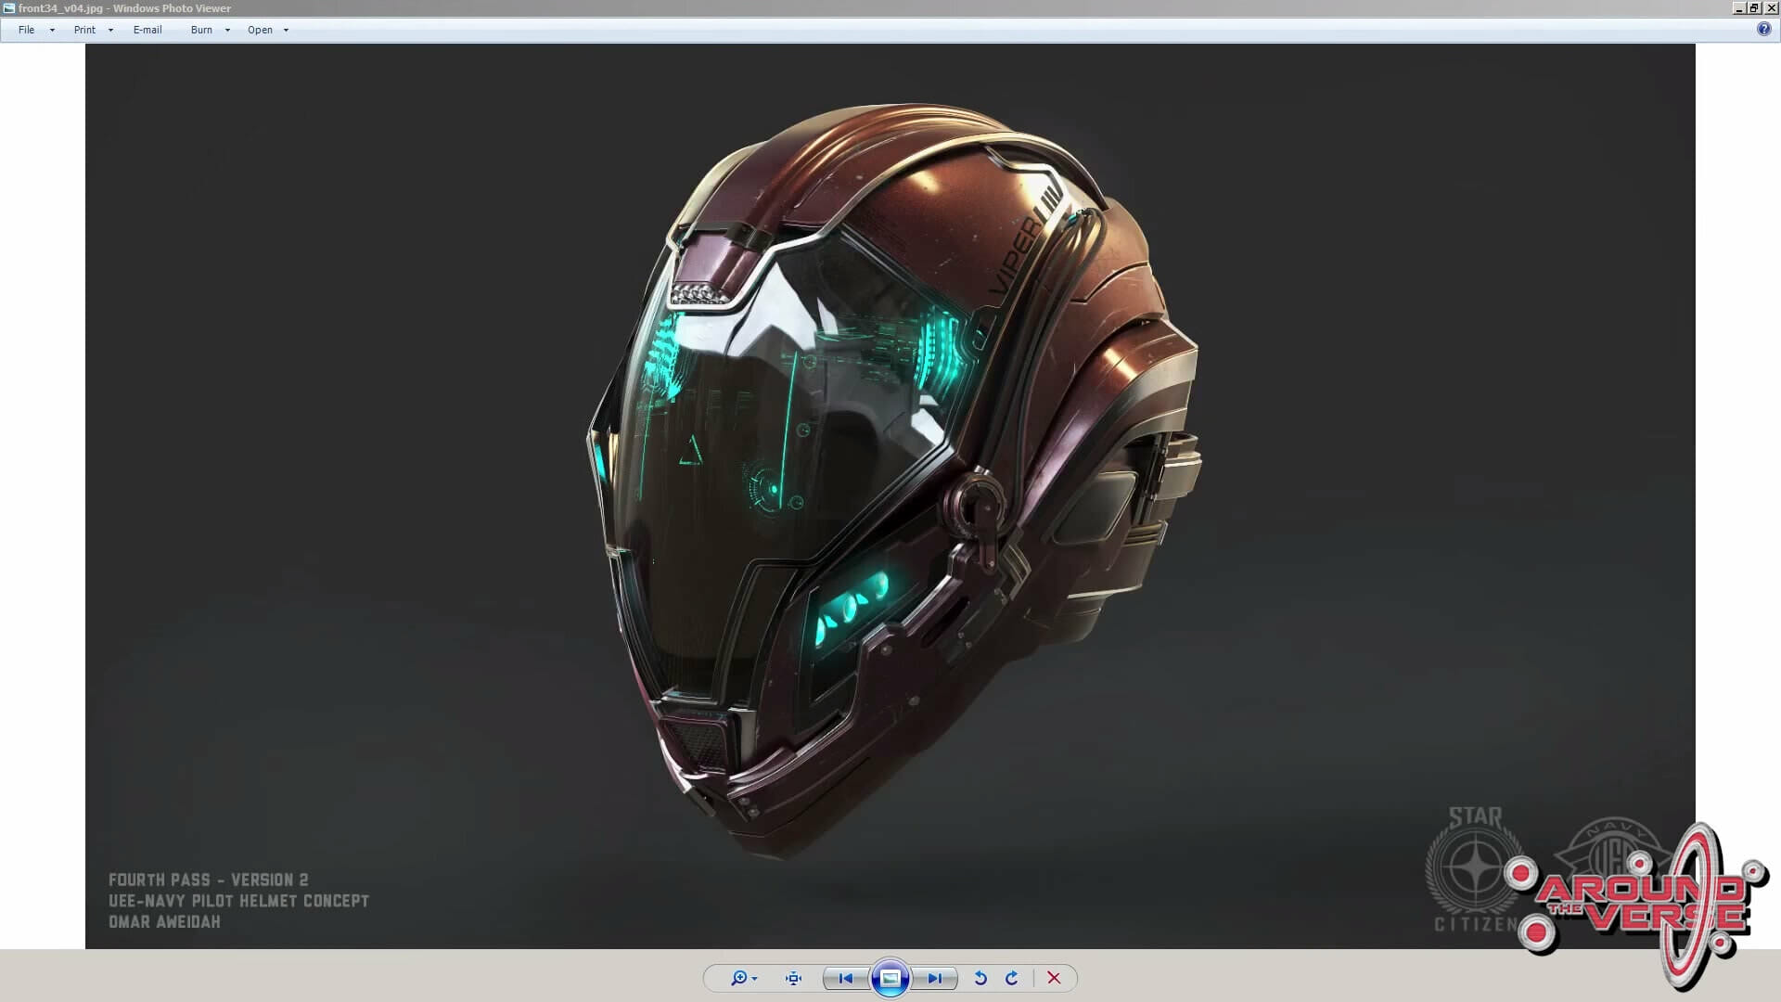1781x1002 pixels.
Task: Skip to the next image
Action: 935,978
